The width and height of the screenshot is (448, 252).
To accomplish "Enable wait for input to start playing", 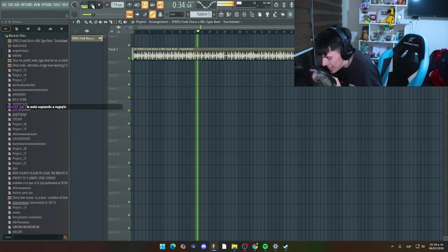I will [x=137, y=5].
